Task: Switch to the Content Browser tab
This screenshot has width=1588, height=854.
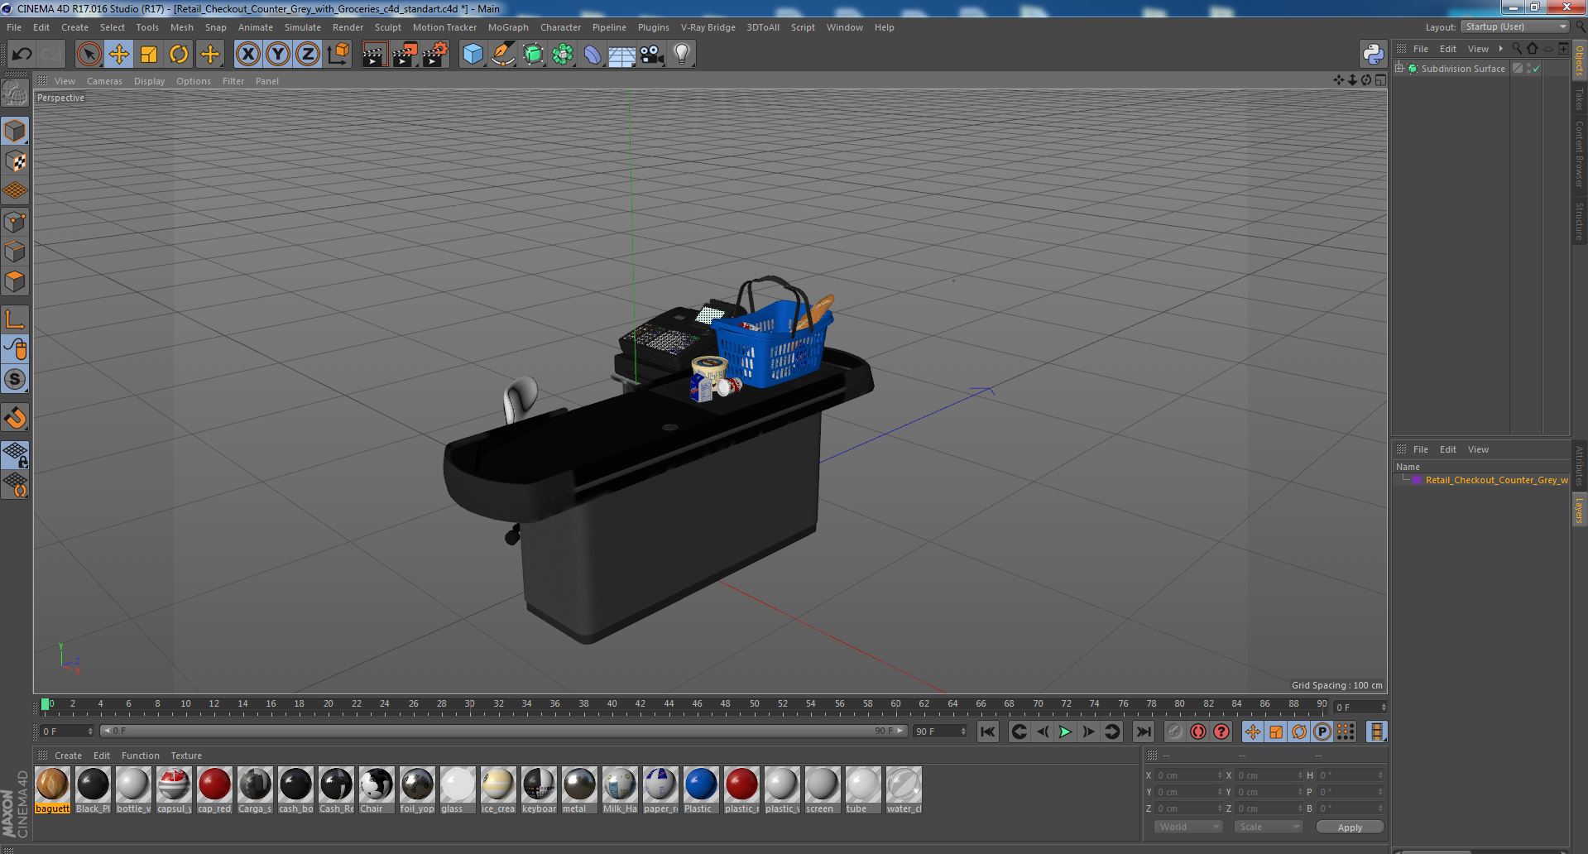Action: coord(1580,154)
